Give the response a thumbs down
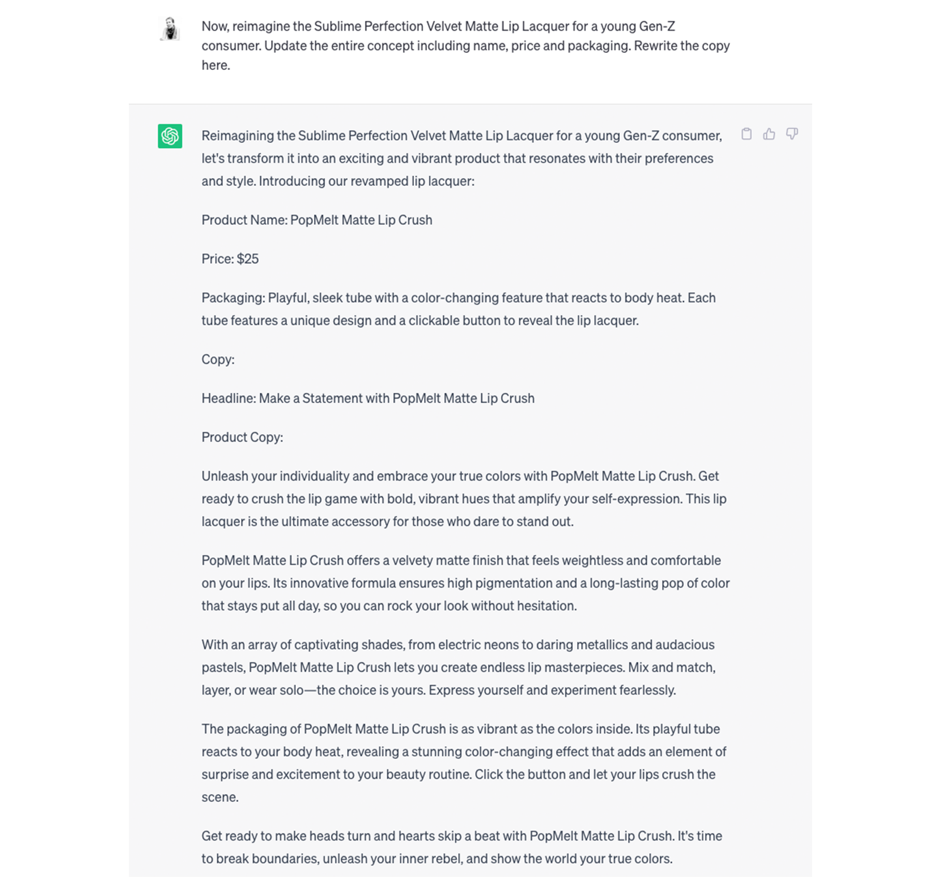Viewport: 941px width, 877px height. (x=792, y=134)
